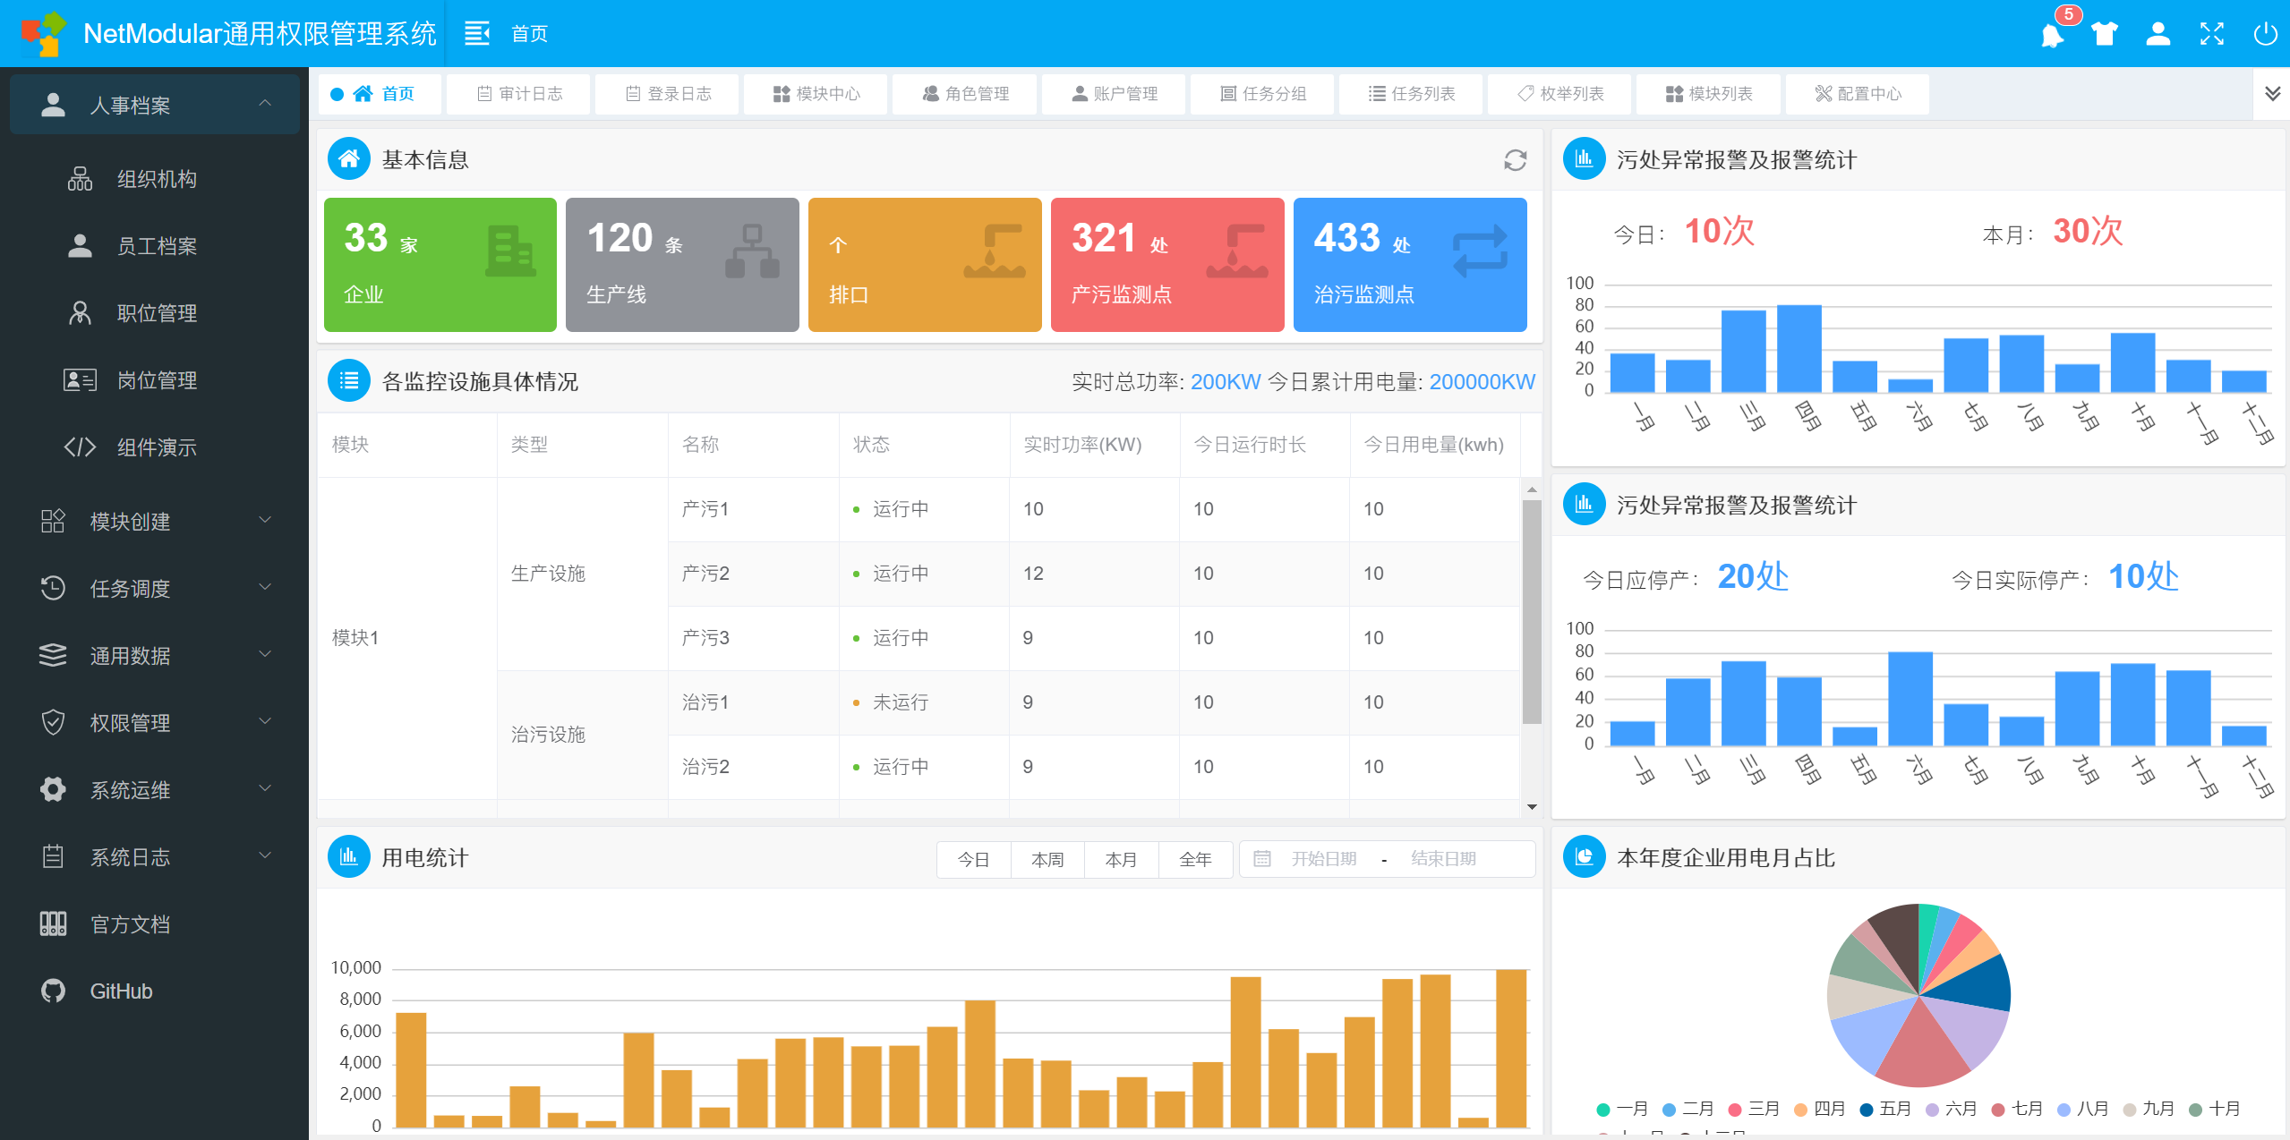Collapse sidebar using menu fold icon

click(x=477, y=33)
